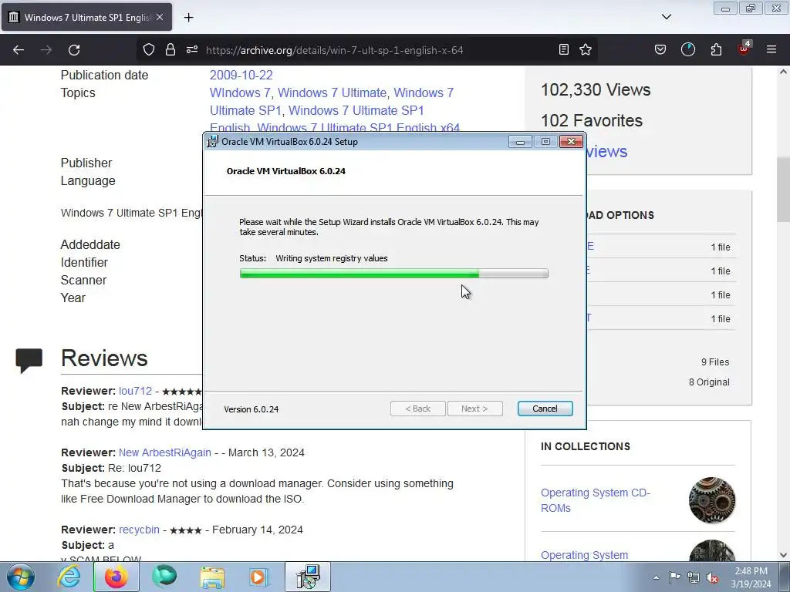
Task: Click the 8 Original text
Action: coord(709,382)
